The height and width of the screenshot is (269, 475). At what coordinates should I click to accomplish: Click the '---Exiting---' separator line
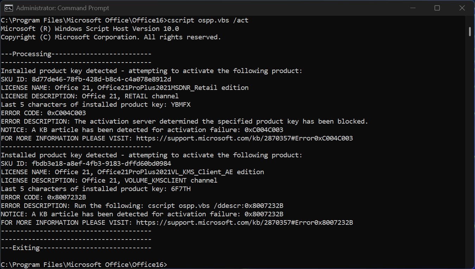pyautogui.click(x=76, y=248)
